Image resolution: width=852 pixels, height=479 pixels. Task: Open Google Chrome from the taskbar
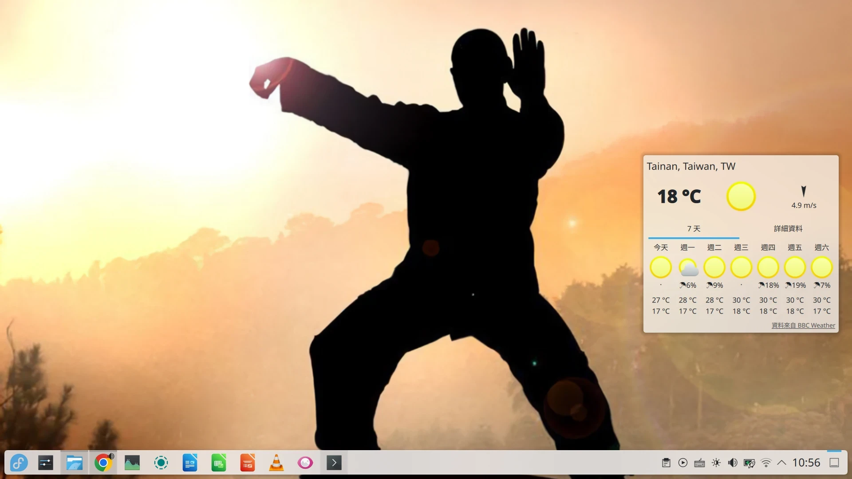coord(103,463)
